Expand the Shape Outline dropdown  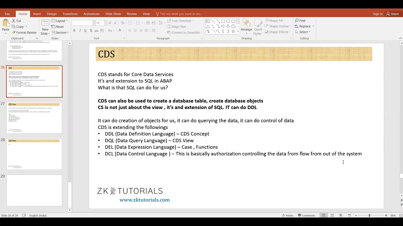[x=290, y=26]
